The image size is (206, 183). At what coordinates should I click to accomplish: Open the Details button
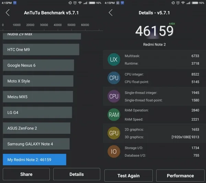[77, 174]
